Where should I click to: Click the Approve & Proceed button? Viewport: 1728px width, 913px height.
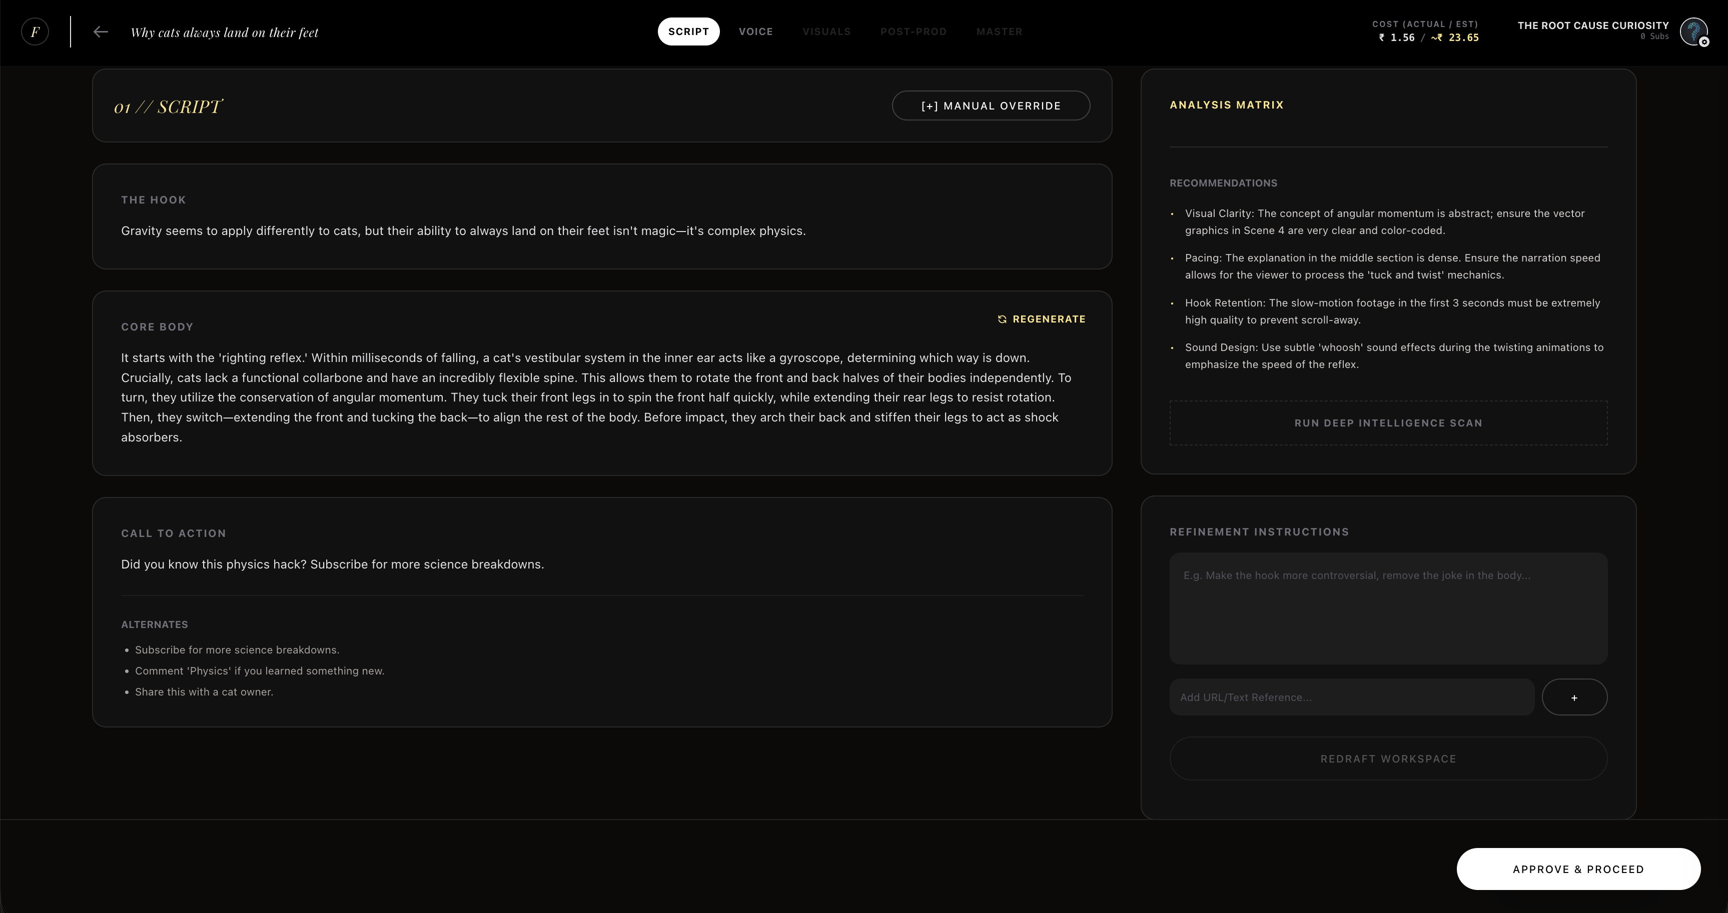click(x=1578, y=869)
